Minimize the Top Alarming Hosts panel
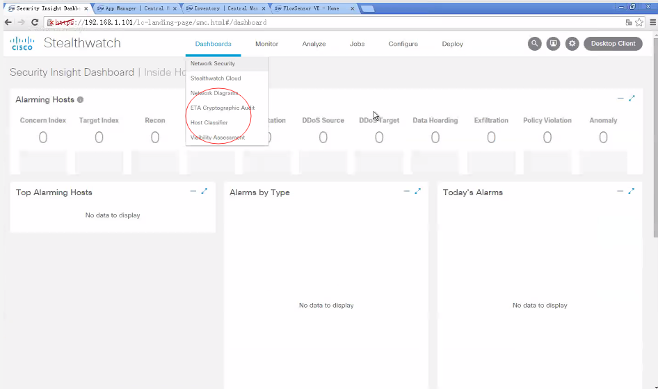658x389 pixels. pos(193,191)
